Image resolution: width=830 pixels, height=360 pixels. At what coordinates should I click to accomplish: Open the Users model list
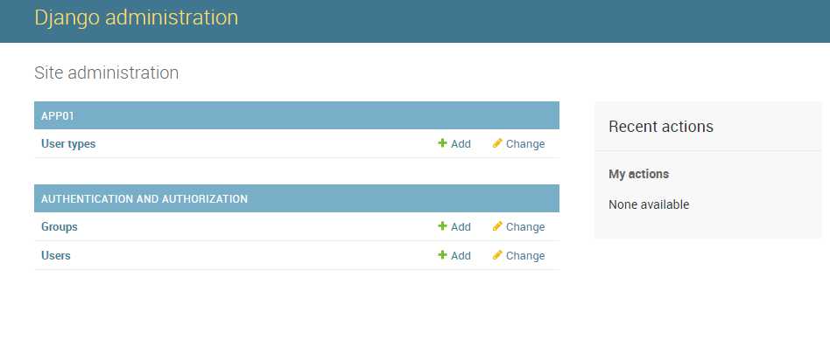click(55, 255)
